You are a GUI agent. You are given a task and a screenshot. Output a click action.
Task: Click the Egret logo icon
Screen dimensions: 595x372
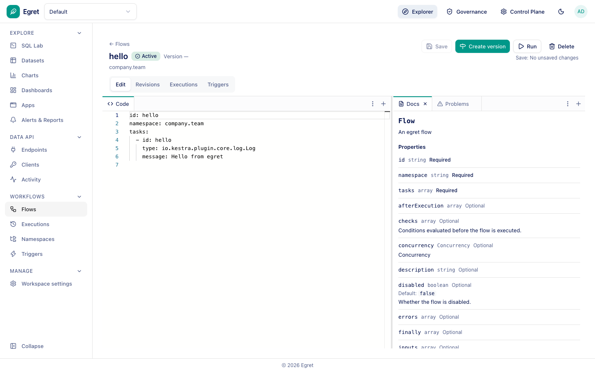point(13,12)
